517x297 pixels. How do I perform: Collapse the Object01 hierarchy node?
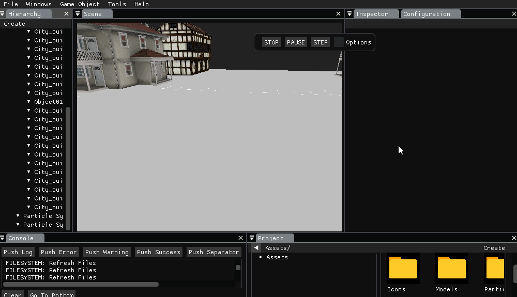(x=29, y=102)
